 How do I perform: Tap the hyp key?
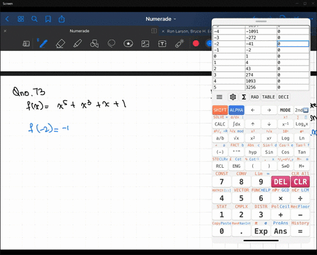pos(253,152)
